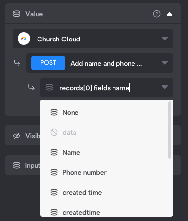The height and width of the screenshot is (221, 188).
Task: Click the prohibited icon next to data
Action: [54, 132]
